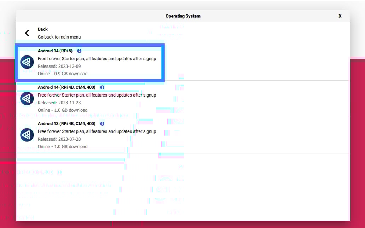
Task: Click the "Released: 2023-12-09" line
Action: tap(59, 66)
